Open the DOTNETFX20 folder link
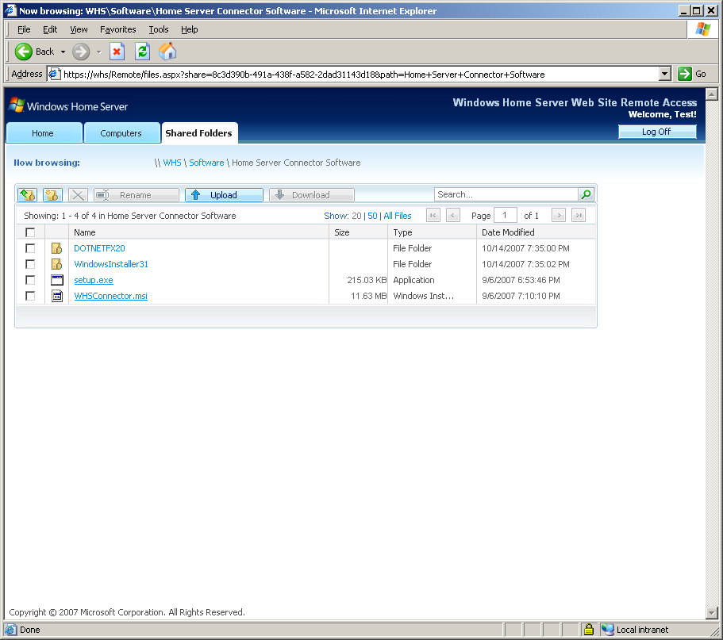This screenshot has width=723, height=640. click(x=99, y=248)
